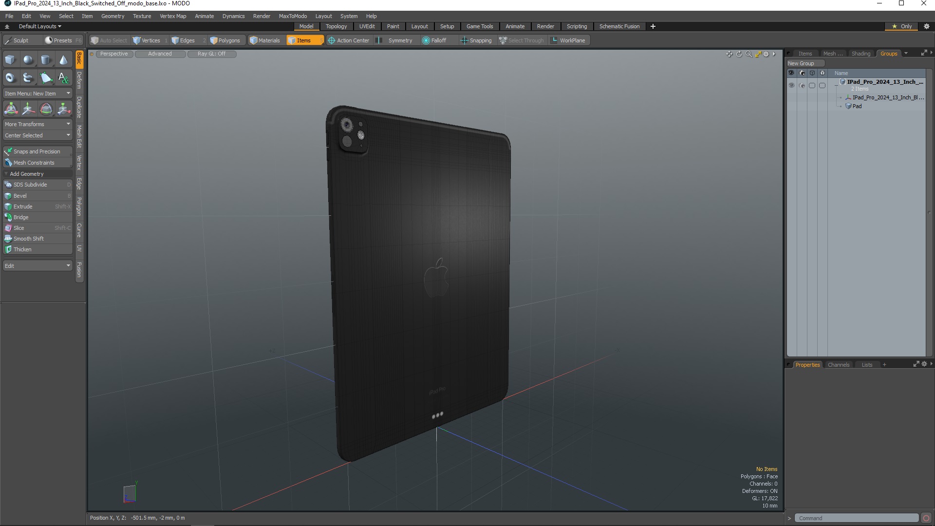Screen dimensions: 935x526
Task: Toggle second checkbox in IPad_Pro group row
Action: (822, 85)
